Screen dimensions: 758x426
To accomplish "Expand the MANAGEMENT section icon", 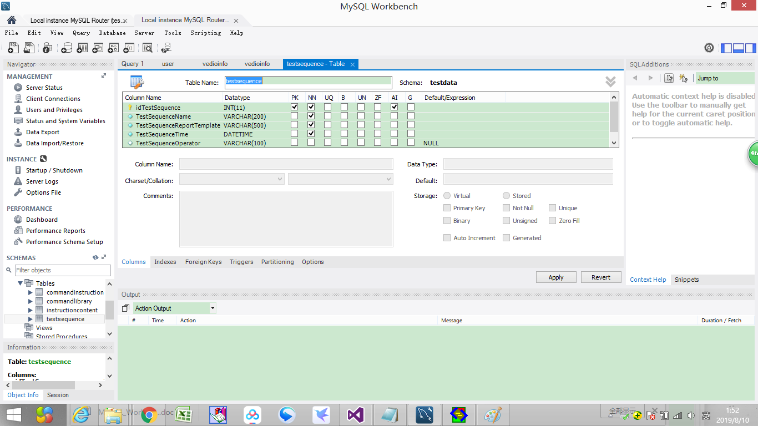I will coord(103,76).
